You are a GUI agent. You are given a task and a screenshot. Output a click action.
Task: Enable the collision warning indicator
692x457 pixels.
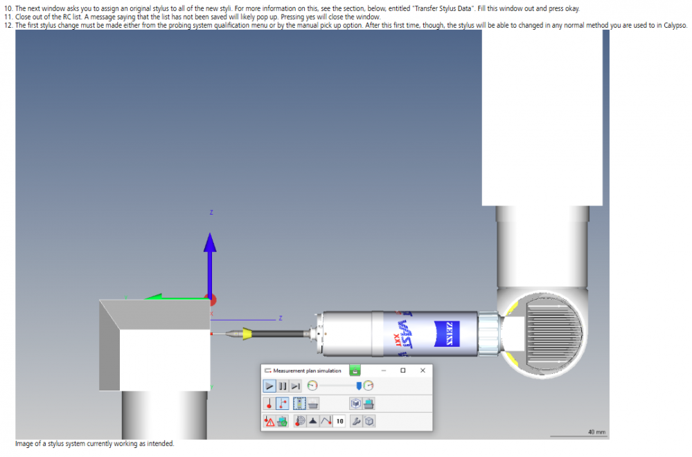[x=269, y=421]
